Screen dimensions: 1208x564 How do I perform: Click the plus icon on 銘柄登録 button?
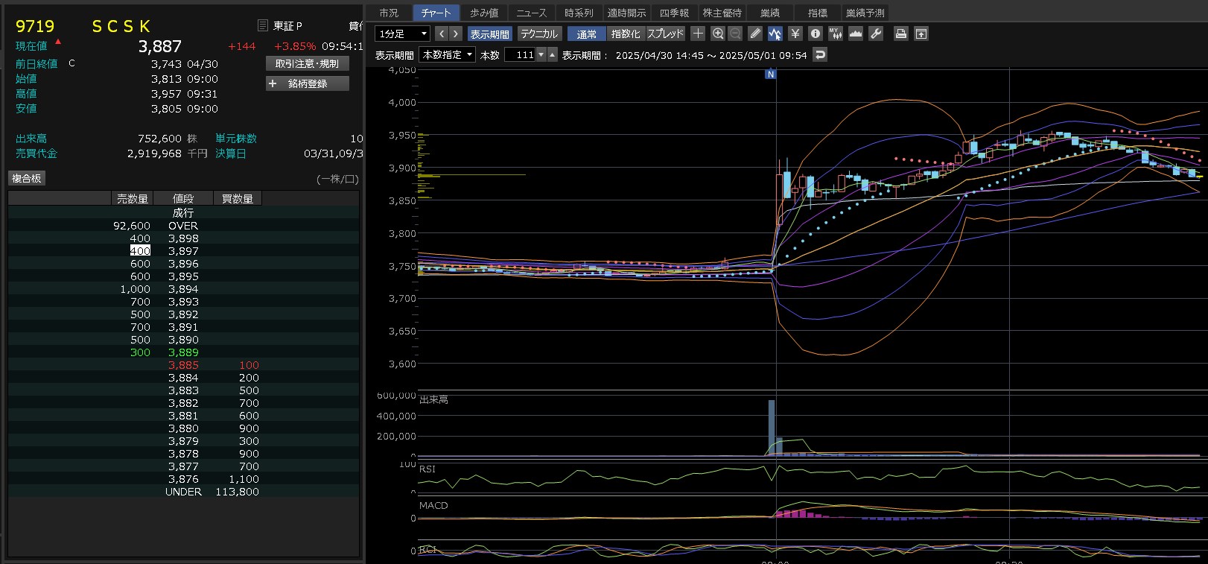(273, 83)
